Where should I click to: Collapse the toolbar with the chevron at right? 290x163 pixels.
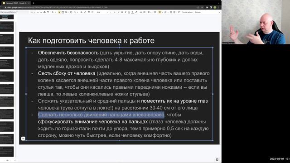(x=219, y=12)
